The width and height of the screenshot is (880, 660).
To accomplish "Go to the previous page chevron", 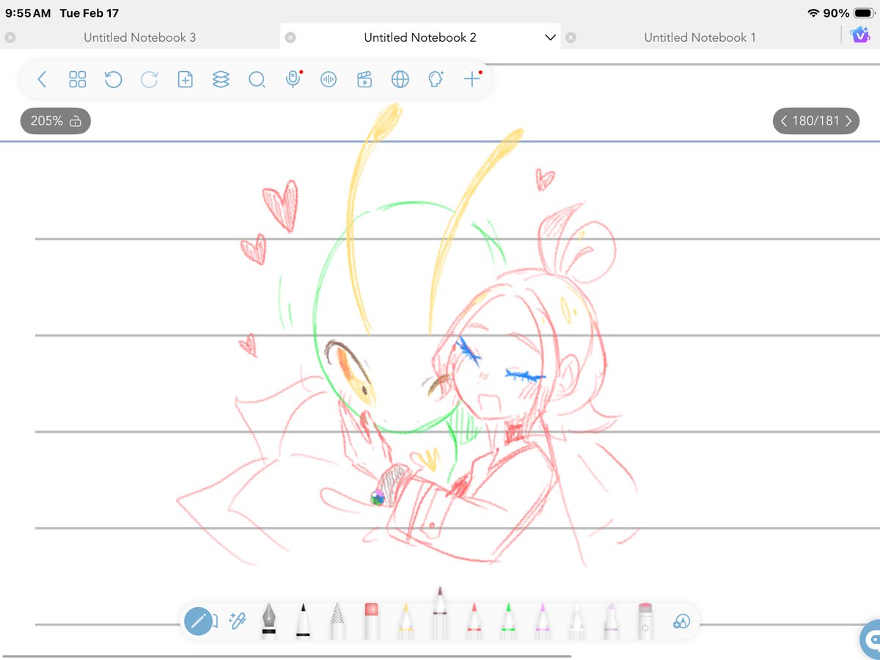I will pyautogui.click(x=783, y=121).
